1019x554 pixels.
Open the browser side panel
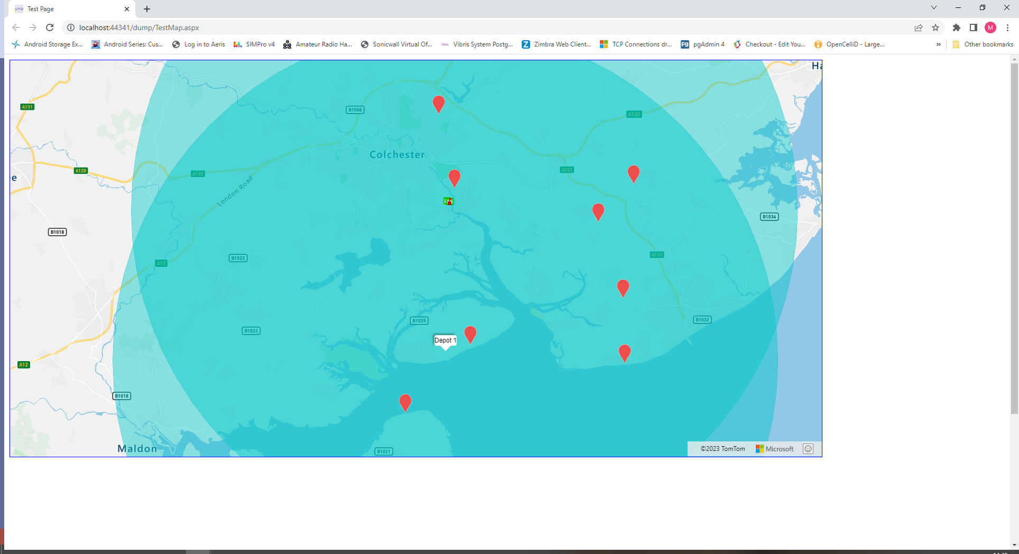(973, 27)
